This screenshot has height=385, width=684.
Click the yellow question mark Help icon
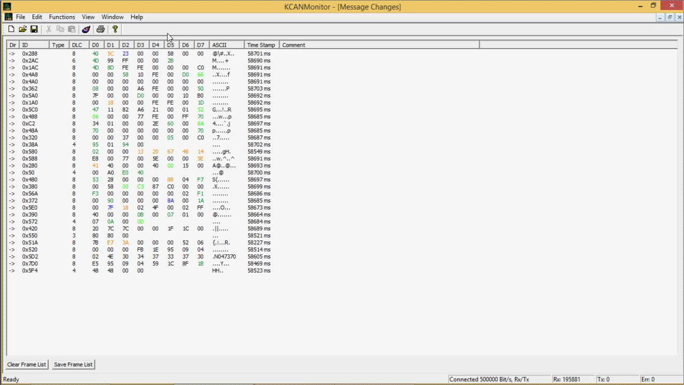pyautogui.click(x=115, y=29)
